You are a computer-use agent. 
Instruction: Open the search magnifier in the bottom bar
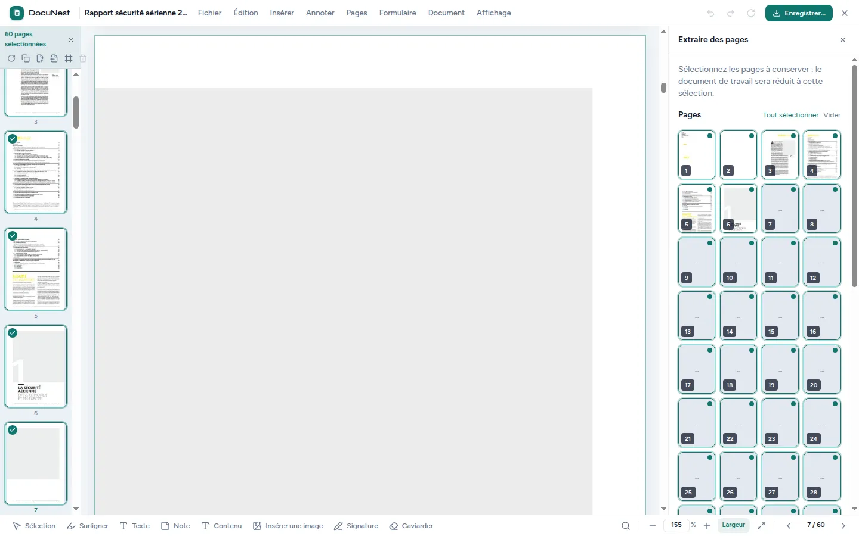pyautogui.click(x=626, y=526)
